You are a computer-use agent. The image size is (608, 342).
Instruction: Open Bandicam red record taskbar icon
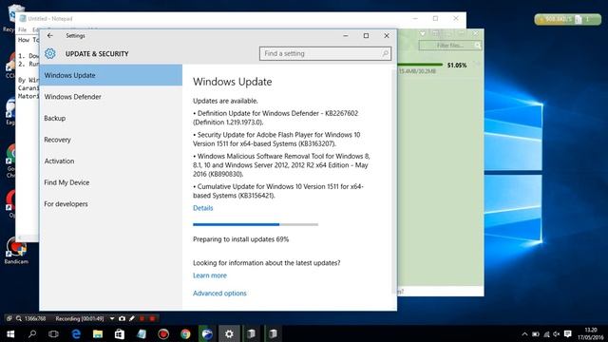click(x=163, y=333)
